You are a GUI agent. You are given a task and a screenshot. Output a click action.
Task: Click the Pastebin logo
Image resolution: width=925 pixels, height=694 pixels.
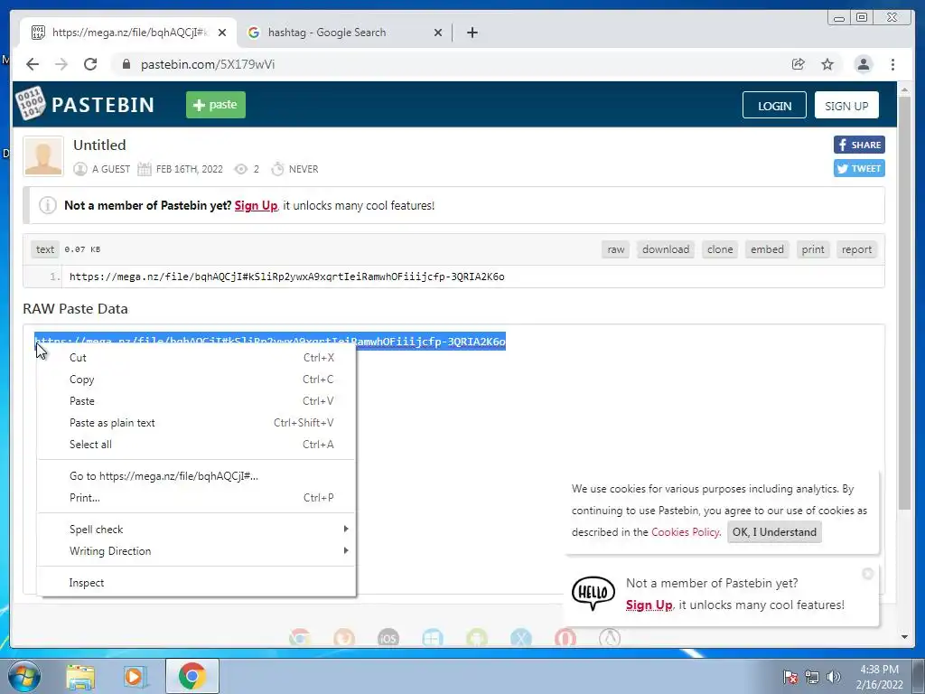coord(86,104)
